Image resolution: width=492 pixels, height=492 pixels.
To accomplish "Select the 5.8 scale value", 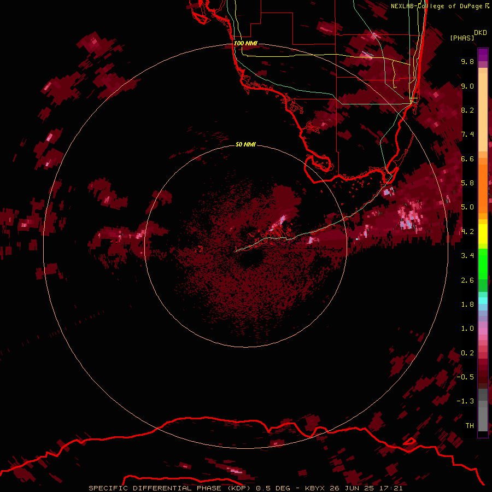I will pyautogui.click(x=467, y=183).
